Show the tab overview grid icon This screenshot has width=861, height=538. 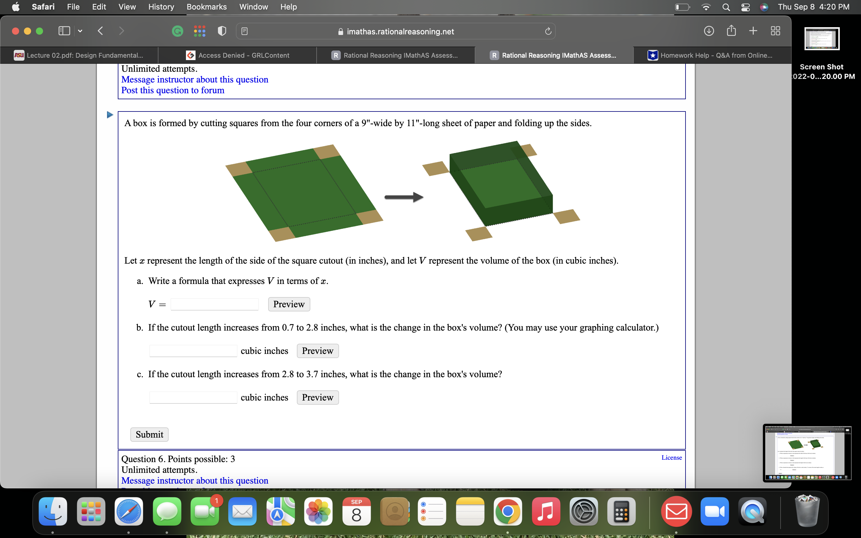point(775,31)
